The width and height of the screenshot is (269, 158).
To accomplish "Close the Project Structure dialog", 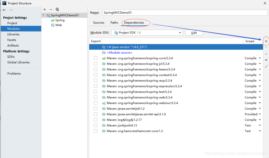I will 265,3.
